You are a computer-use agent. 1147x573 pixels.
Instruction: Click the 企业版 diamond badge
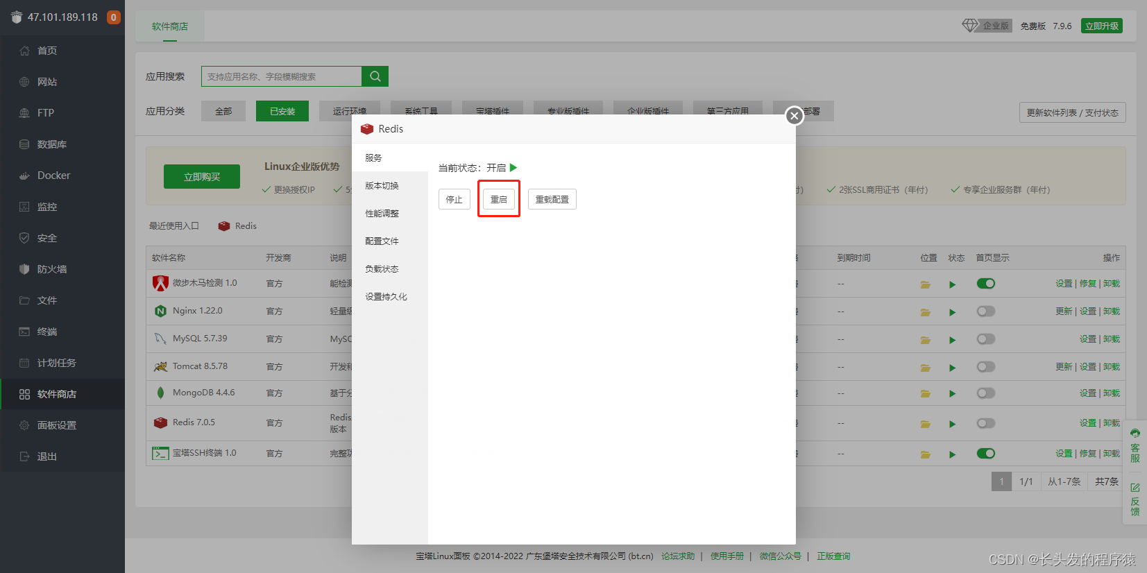tap(987, 26)
